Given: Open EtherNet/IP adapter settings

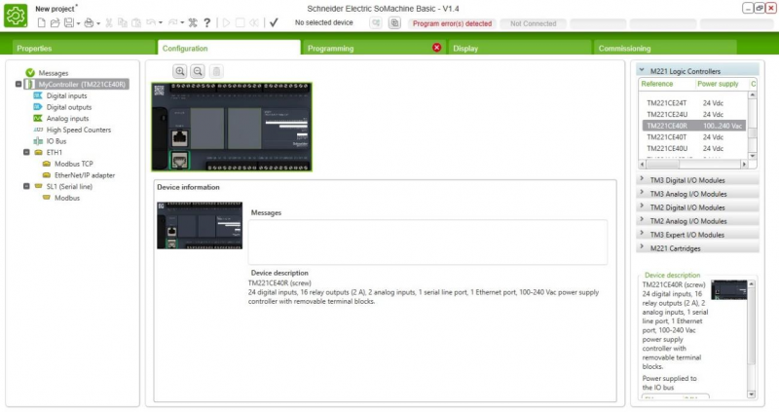Looking at the screenshot, I should tap(85, 175).
